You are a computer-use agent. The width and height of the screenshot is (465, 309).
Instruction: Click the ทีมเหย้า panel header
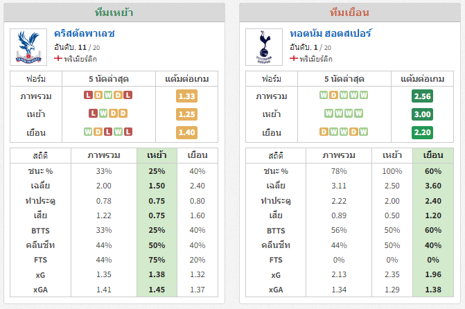point(114,12)
